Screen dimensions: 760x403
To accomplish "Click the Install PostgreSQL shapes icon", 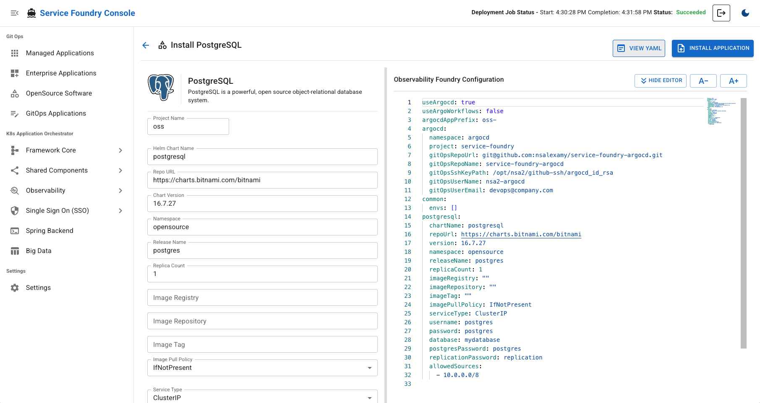I will [162, 45].
